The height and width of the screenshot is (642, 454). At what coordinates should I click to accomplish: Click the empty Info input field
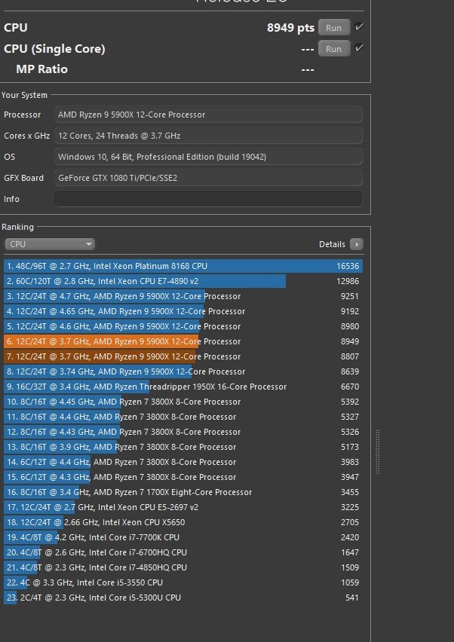[x=208, y=199]
